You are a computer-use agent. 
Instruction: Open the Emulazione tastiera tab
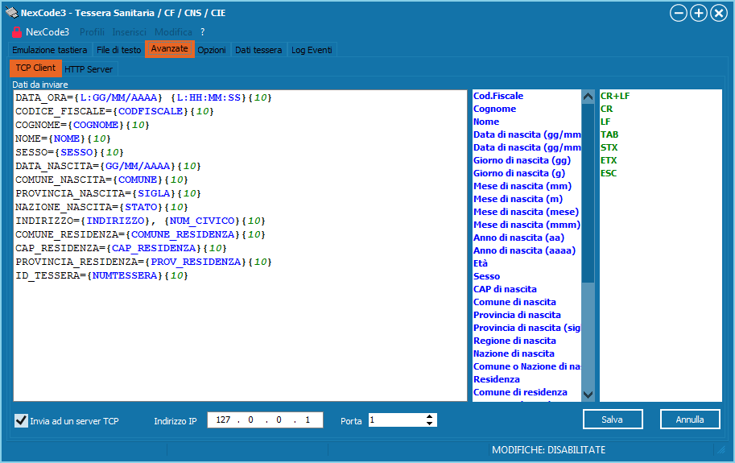50,50
